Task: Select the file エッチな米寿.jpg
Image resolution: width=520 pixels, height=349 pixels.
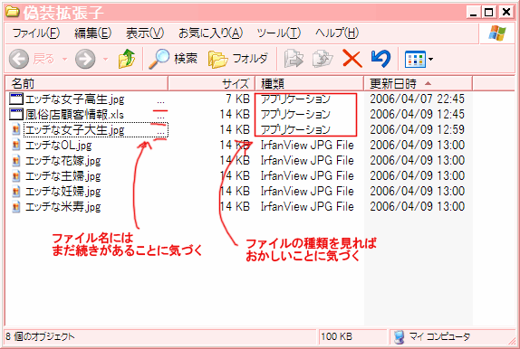Action: [x=63, y=207]
